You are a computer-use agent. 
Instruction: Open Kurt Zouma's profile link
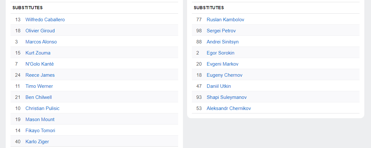pos(38,53)
